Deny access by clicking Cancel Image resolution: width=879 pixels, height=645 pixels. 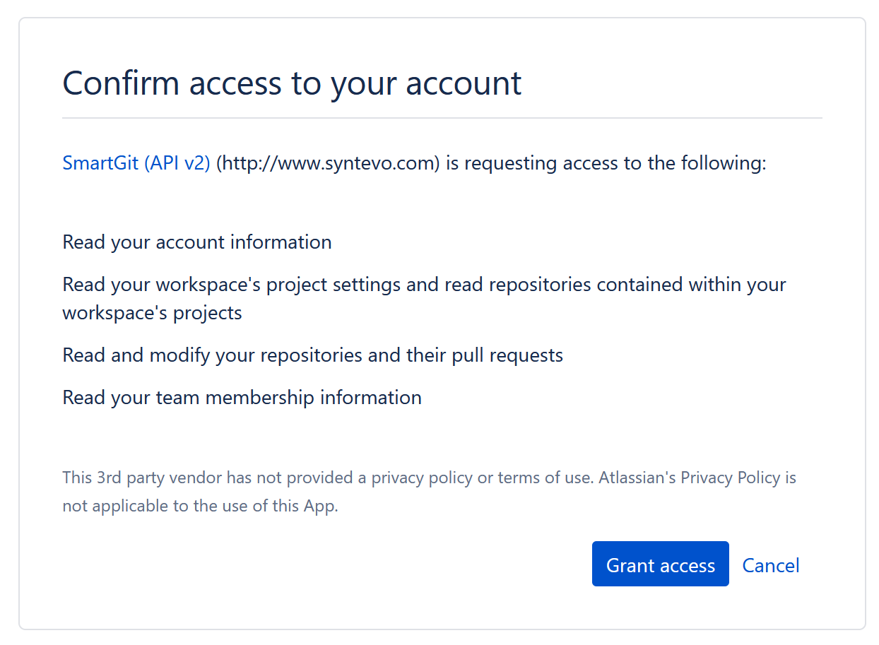770,565
